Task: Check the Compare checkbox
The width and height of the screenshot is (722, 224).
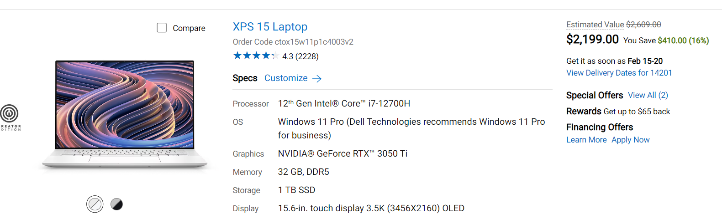Action: point(162,28)
